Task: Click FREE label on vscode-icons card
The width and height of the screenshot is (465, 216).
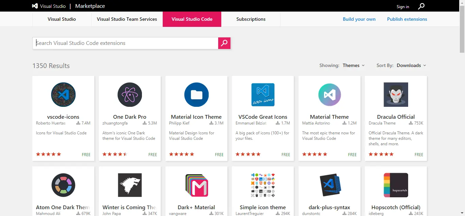Action: pos(86,154)
